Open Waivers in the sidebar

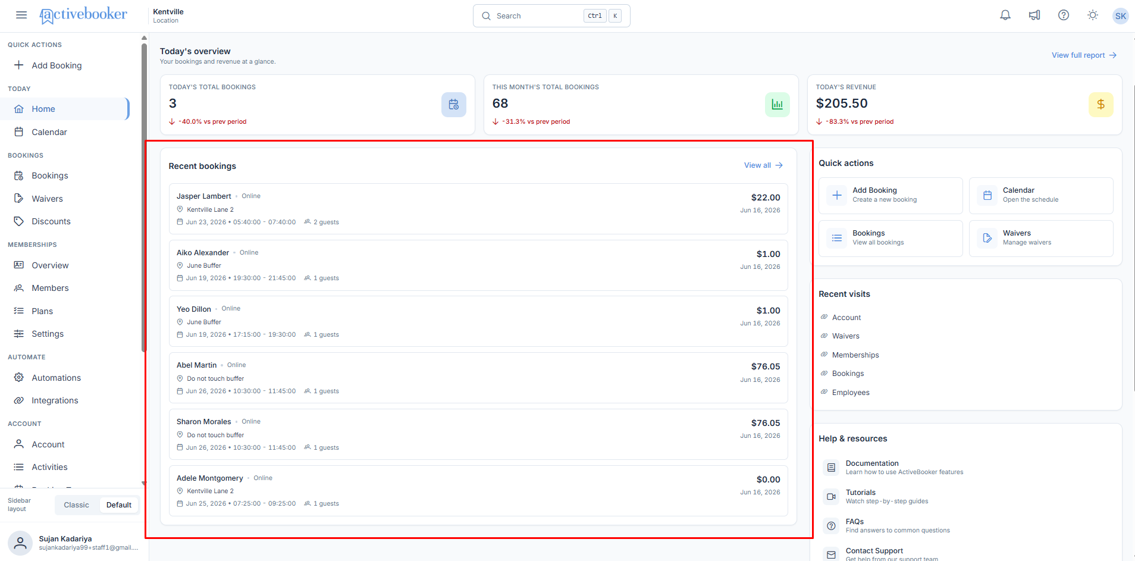tap(64, 199)
